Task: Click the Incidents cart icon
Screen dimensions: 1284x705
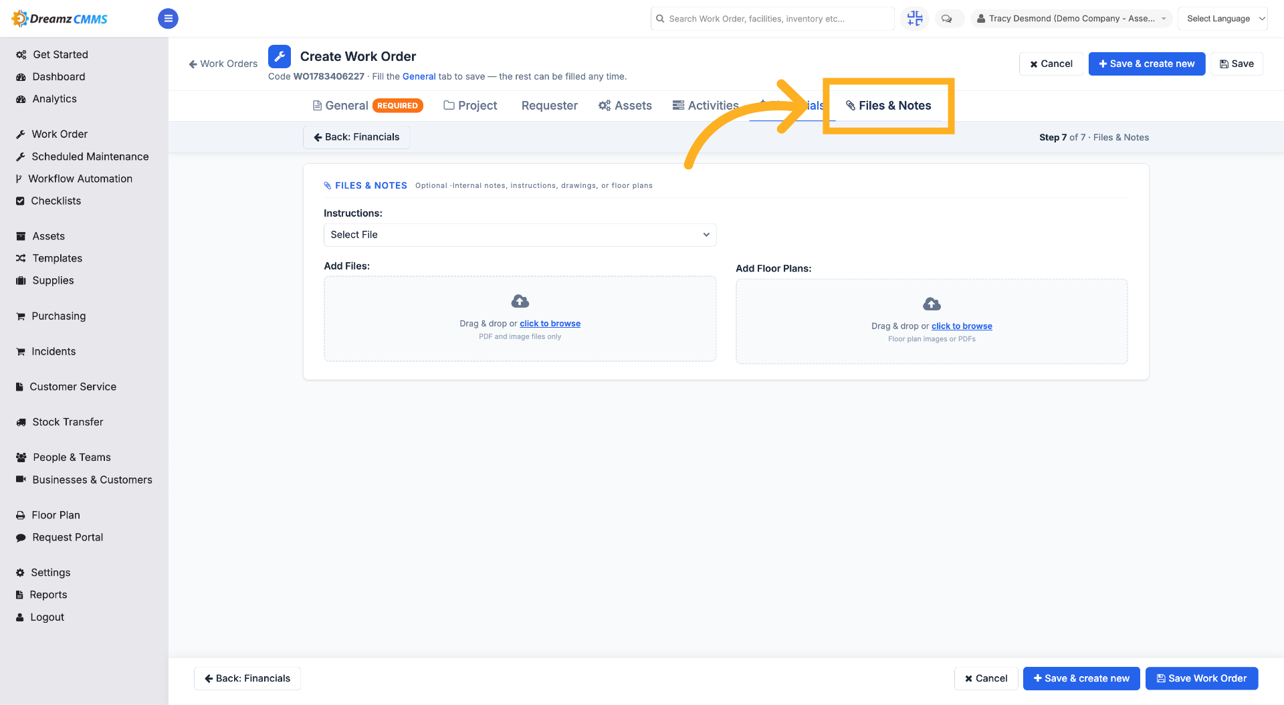Action: coord(21,351)
